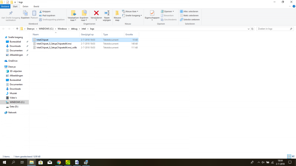Click Eigenschappen icon

pos(152,13)
